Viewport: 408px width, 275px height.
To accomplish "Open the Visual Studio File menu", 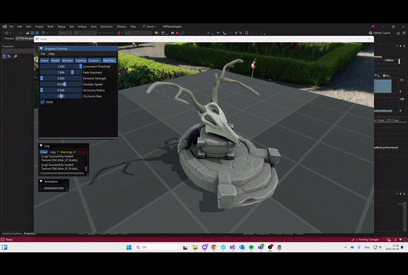I will 11,27.
